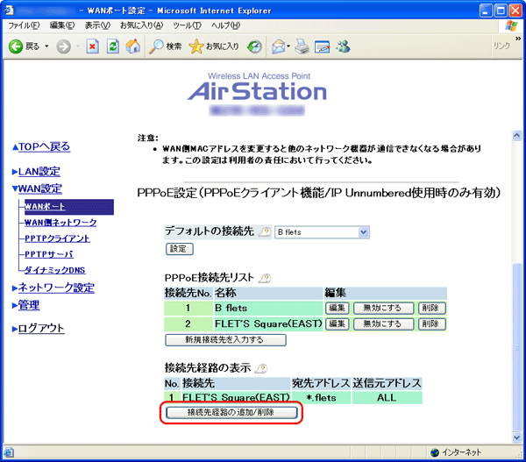Screen dimensions: 526x462
Task: Click 接続先経路の追加/削除 button
Action: point(231,412)
